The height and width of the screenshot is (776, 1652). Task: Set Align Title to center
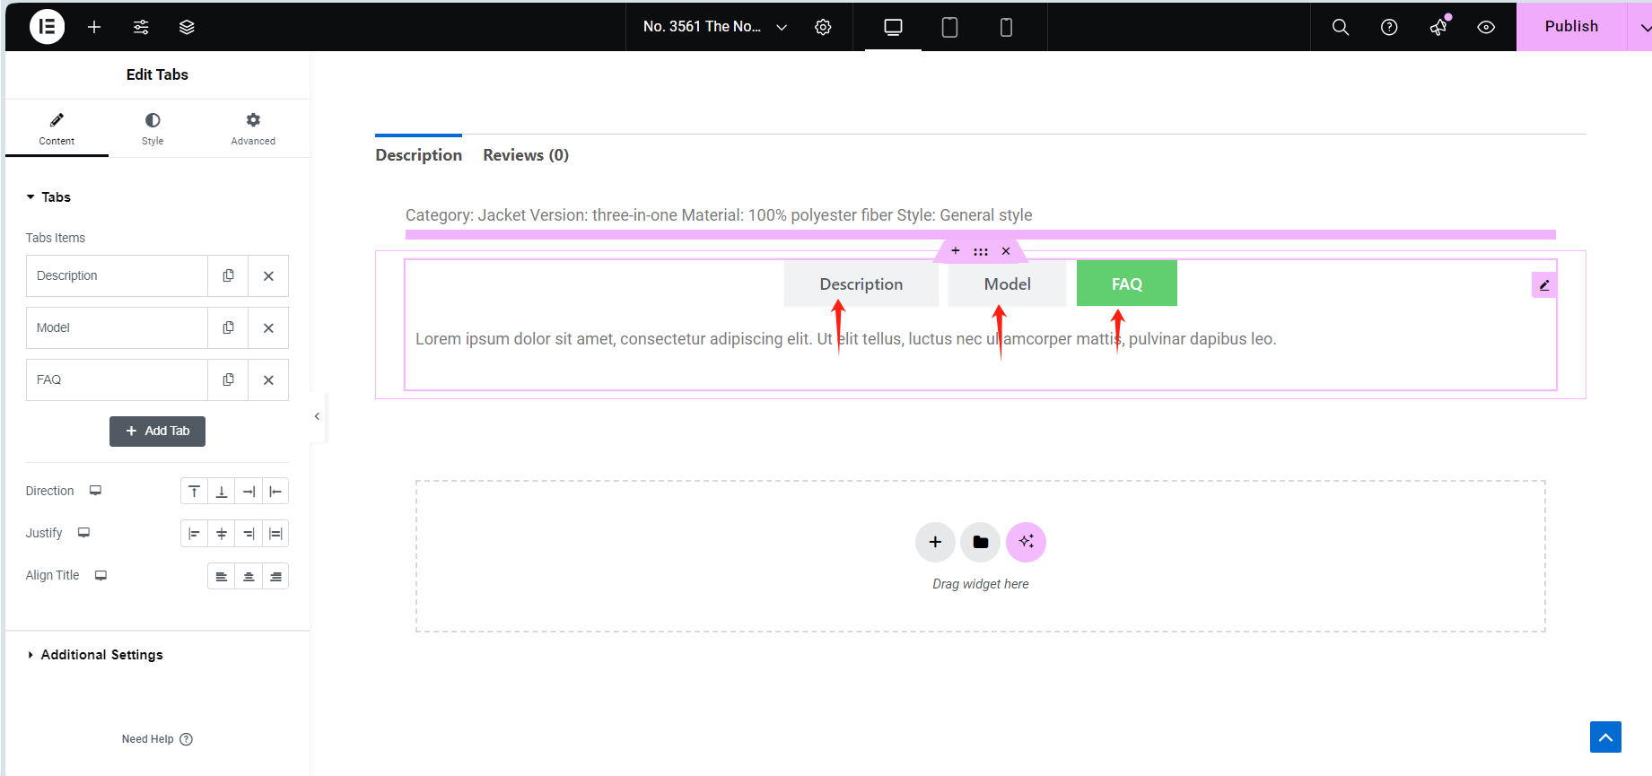(249, 577)
